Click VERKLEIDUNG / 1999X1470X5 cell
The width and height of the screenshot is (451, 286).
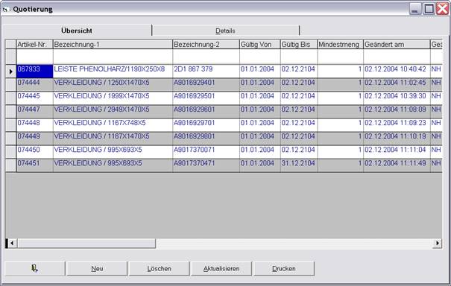pos(113,98)
